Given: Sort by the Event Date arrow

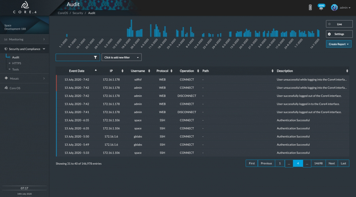Looking at the screenshot, I should (x=96, y=71).
